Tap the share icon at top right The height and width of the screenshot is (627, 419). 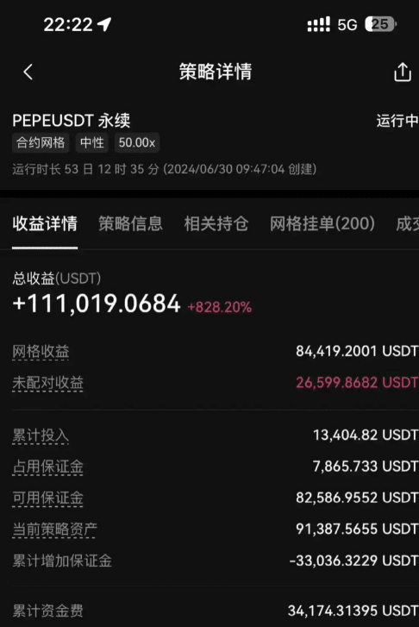tap(403, 72)
